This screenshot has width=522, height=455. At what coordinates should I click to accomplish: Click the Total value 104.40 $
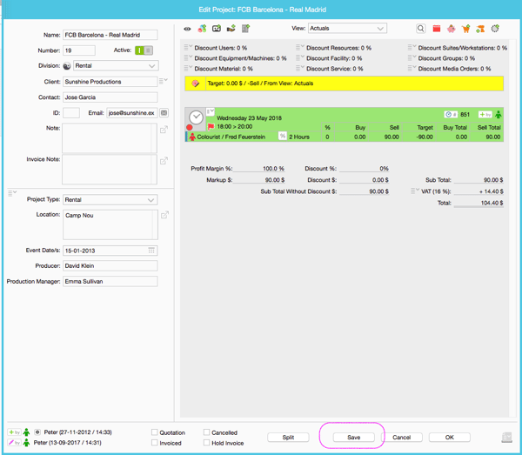pyautogui.click(x=478, y=203)
